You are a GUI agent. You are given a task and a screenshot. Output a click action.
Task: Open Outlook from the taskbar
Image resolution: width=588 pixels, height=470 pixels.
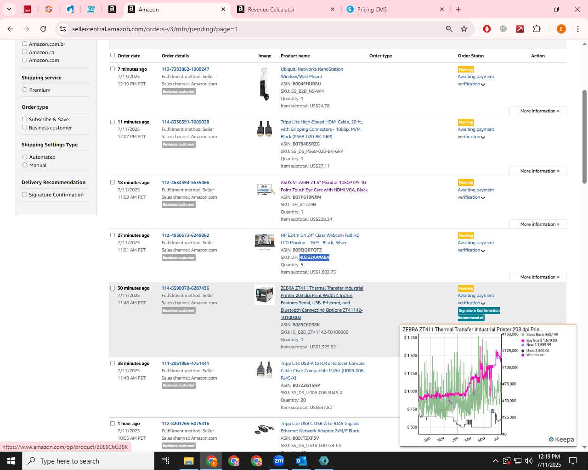pyautogui.click(x=301, y=461)
